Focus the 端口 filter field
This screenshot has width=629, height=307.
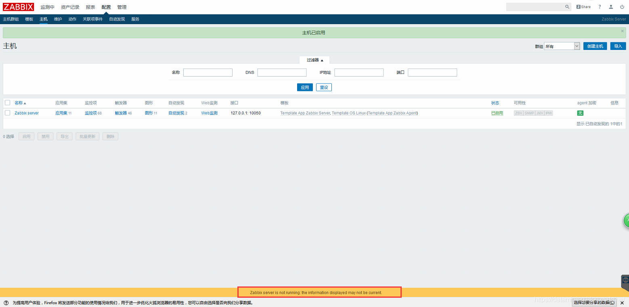[x=432, y=73]
